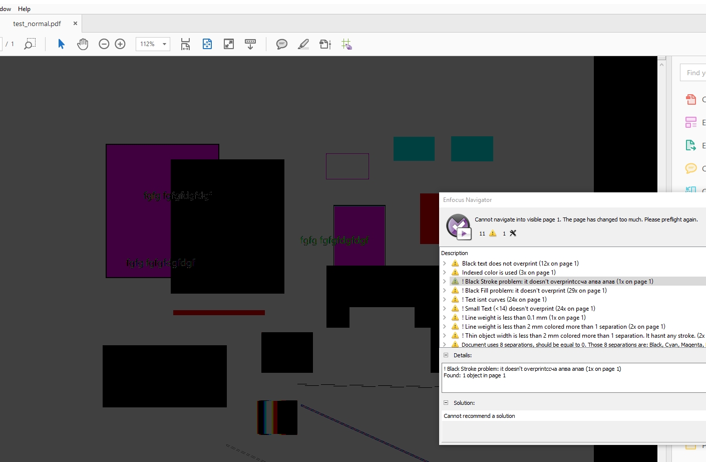Open the marquee zoom magnifier tool
This screenshot has height=462, width=706.
30,44
